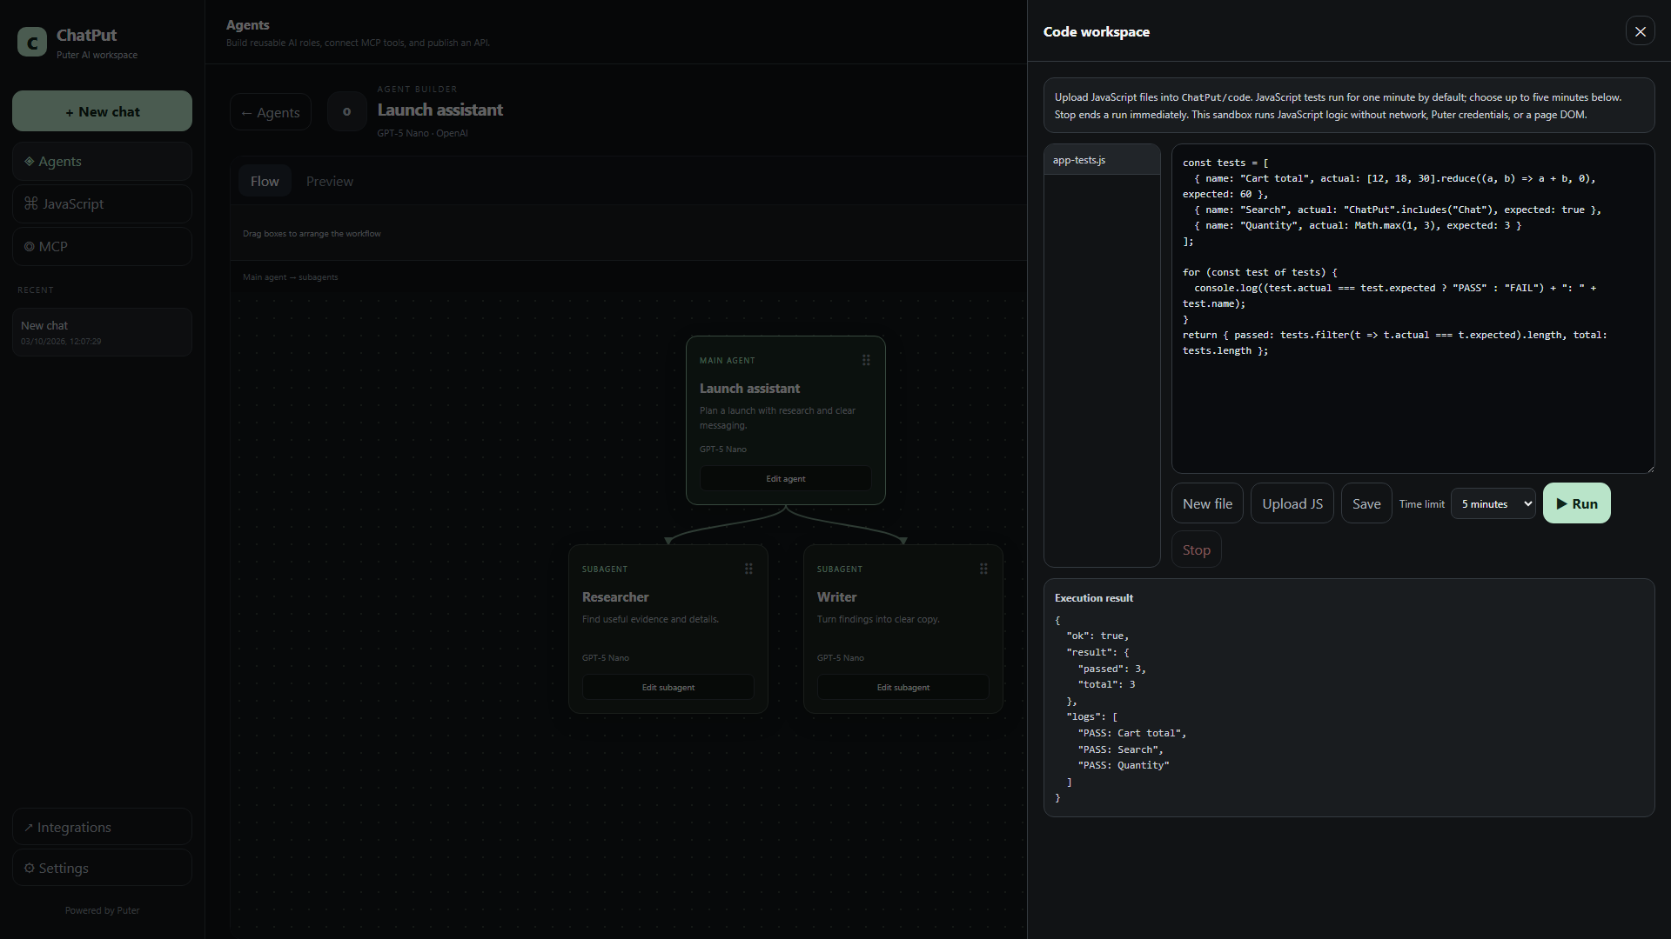Image resolution: width=1671 pixels, height=939 pixels.
Task: Click the New file button
Action: 1207,503
